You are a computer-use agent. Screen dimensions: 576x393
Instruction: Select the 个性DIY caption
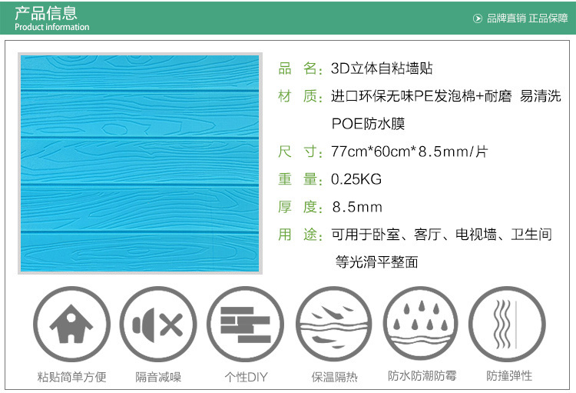point(246,377)
